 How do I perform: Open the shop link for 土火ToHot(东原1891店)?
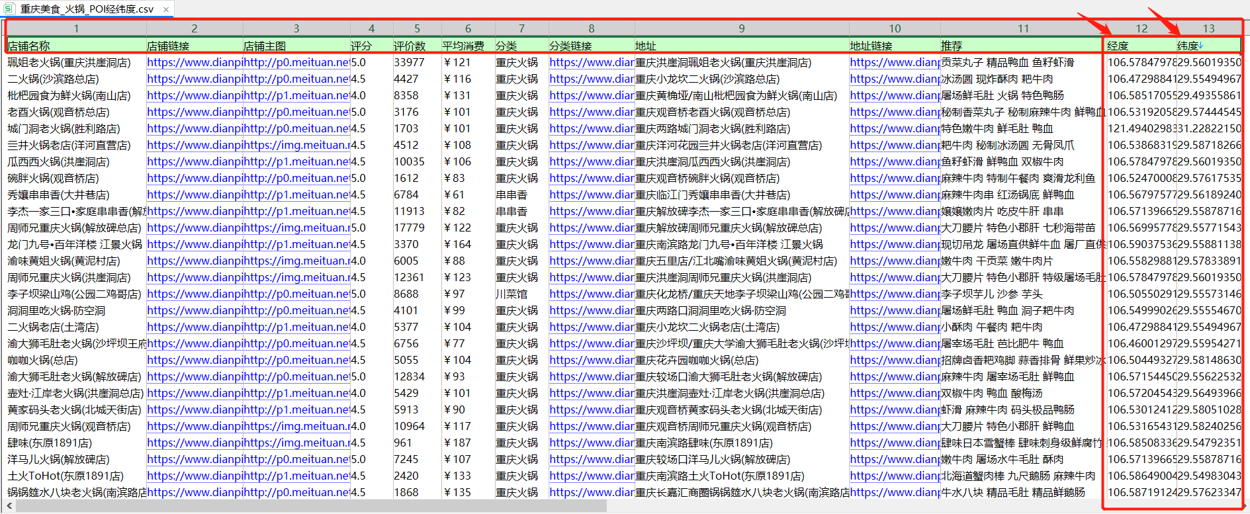tap(195, 476)
